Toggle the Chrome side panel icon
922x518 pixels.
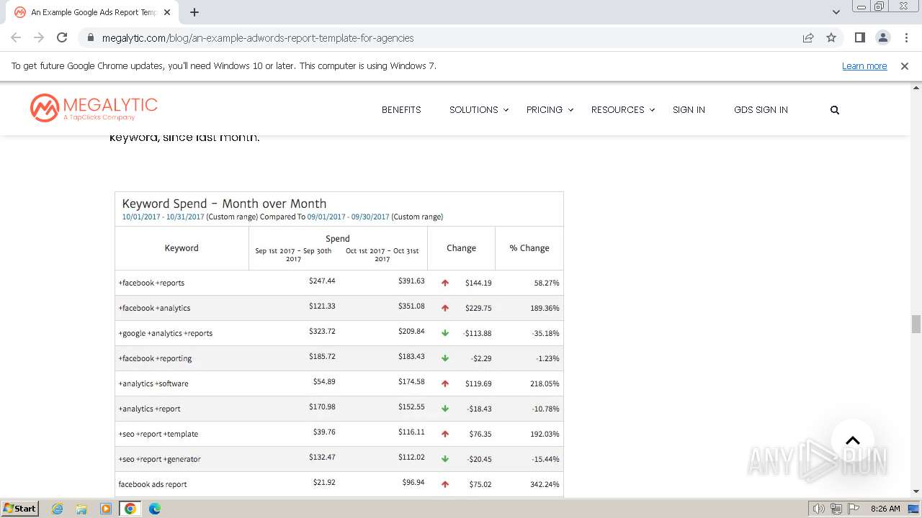pos(859,37)
